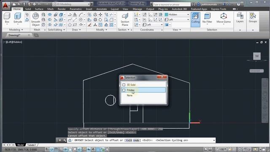Open the Section Plane tool
270x152 pixels.
point(125,19)
